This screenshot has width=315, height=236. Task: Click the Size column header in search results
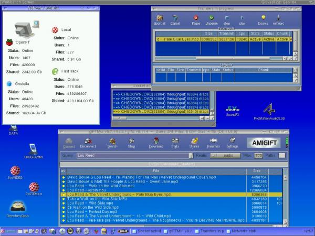click(257, 171)
